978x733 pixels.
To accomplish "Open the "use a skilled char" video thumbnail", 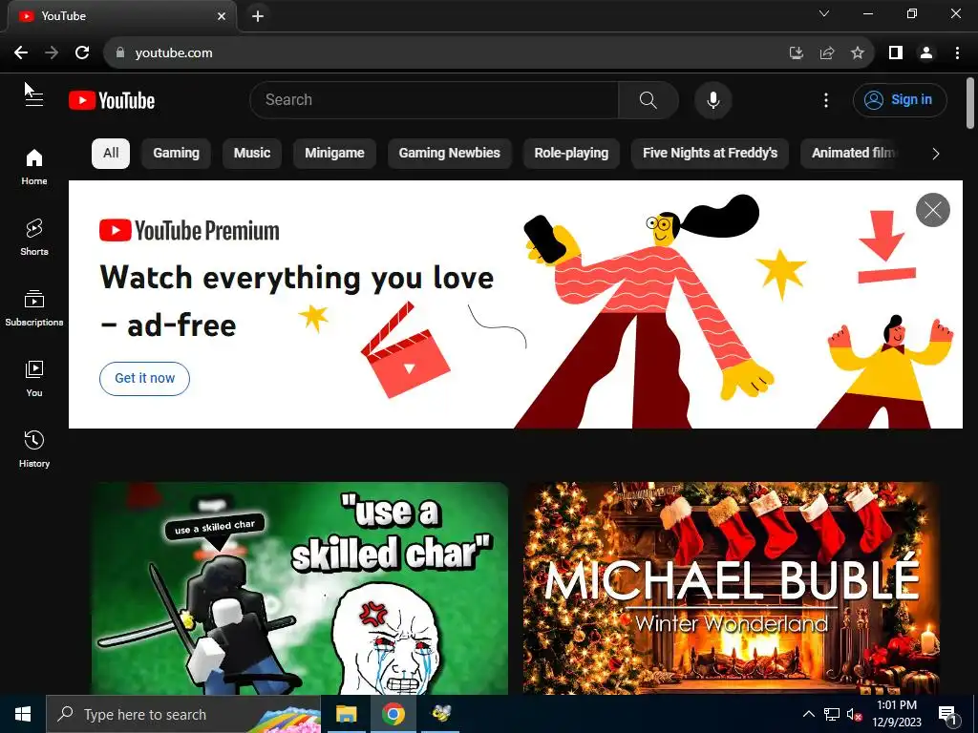I will point(299,588).
